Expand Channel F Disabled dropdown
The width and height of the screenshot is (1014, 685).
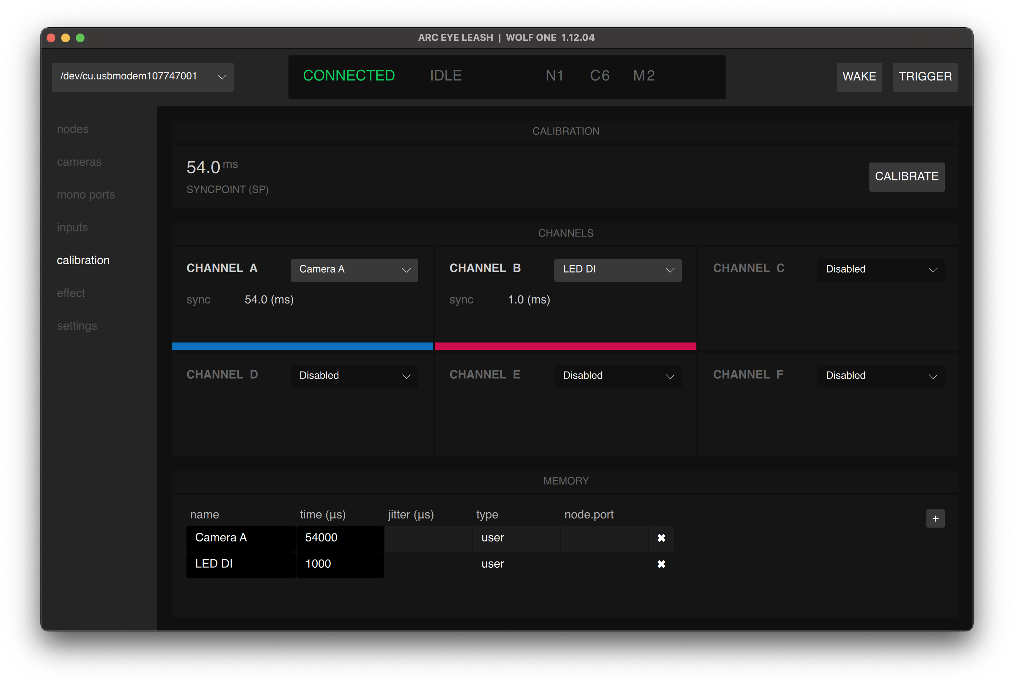(880, 376)
